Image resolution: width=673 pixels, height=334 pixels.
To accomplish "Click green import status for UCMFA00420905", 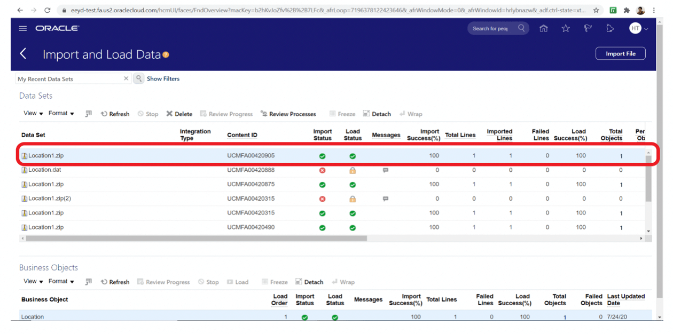I will [x=322, y=156].
